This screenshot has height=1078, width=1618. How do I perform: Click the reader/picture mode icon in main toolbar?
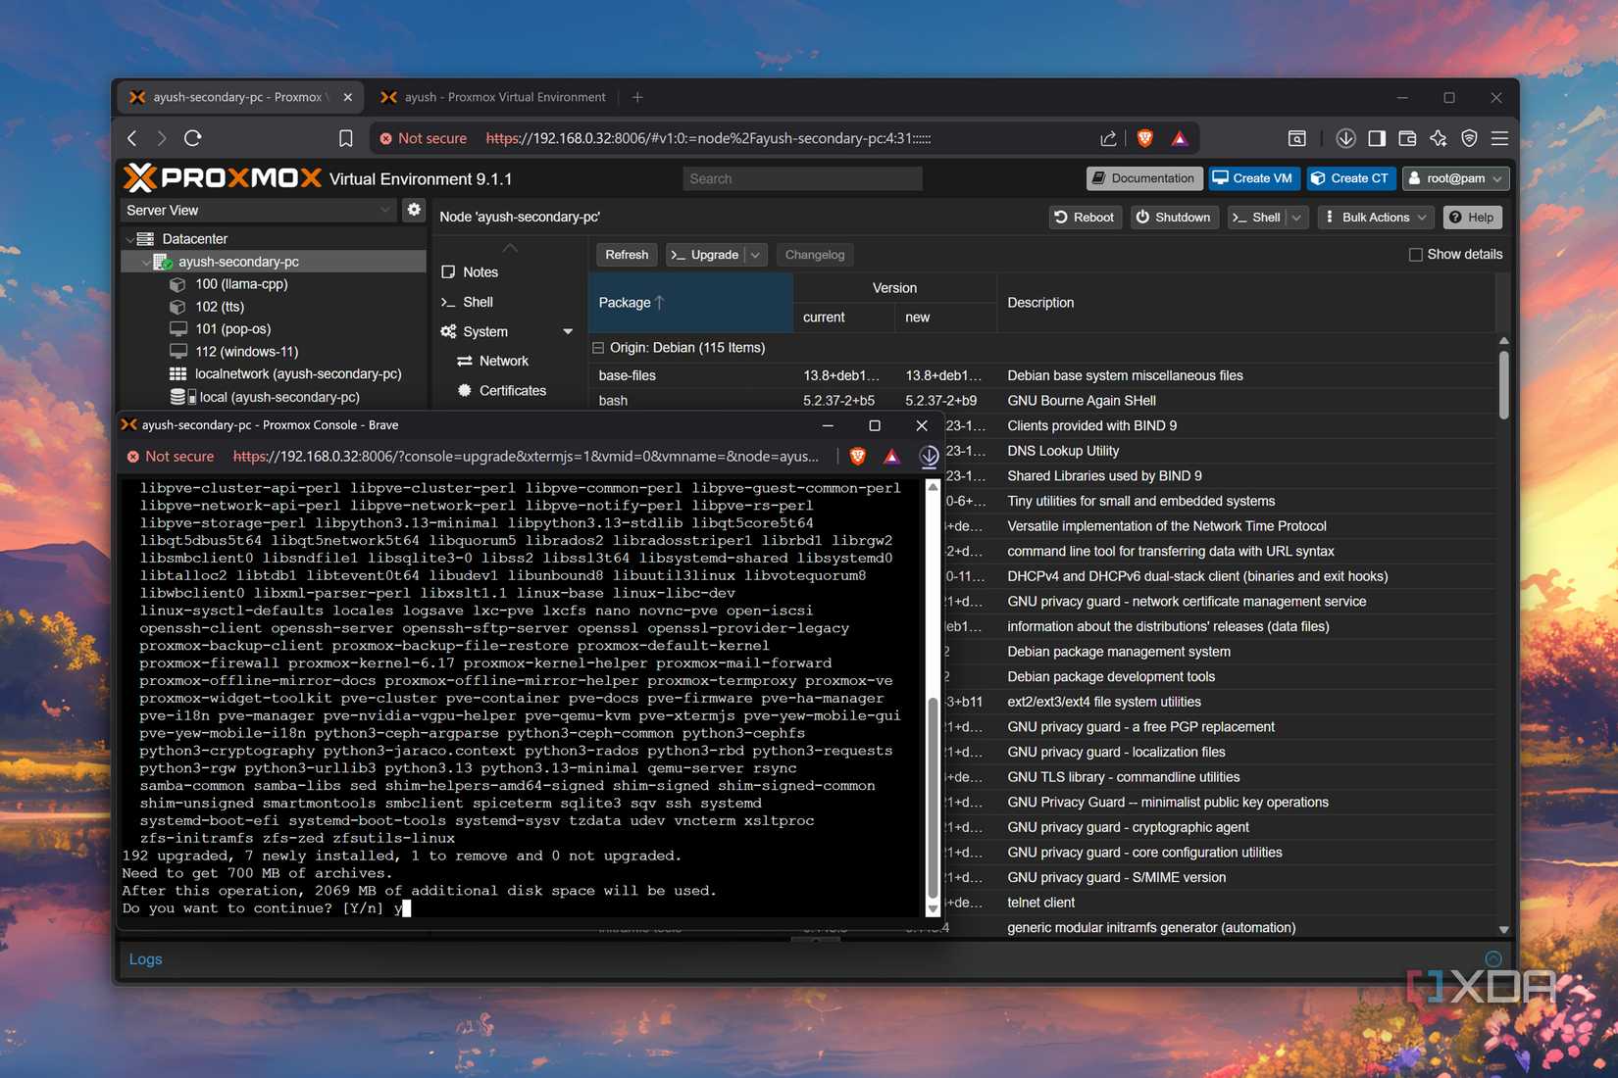pos(1296,138)
